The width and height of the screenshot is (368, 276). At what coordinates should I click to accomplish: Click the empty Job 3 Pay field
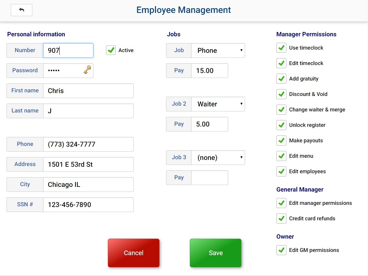(x=210, y=178)
